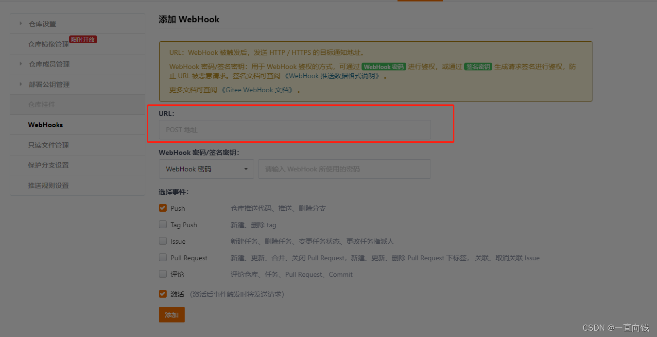Click the green WebHook 密码 tag
The image size is (657, 337).
point(383,67)
